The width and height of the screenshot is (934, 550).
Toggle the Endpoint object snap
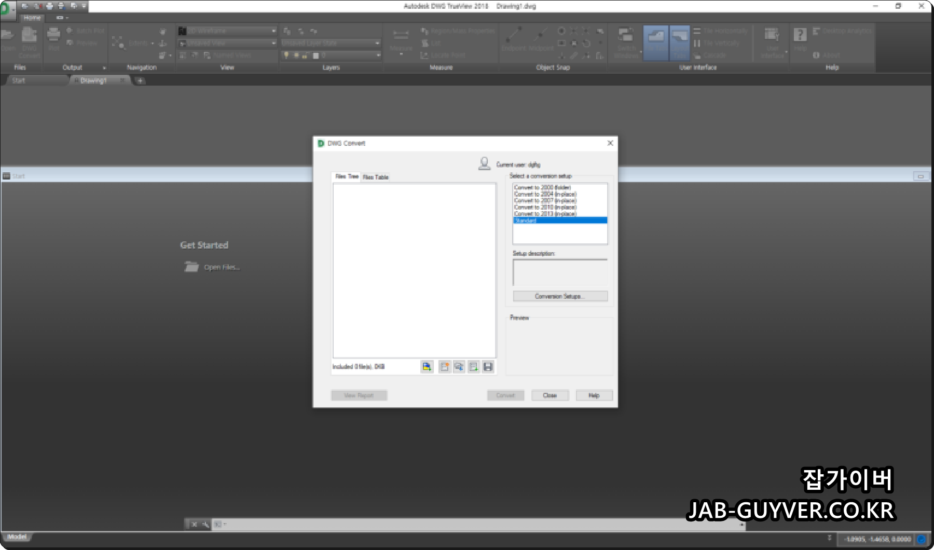(x=514, y=39)
